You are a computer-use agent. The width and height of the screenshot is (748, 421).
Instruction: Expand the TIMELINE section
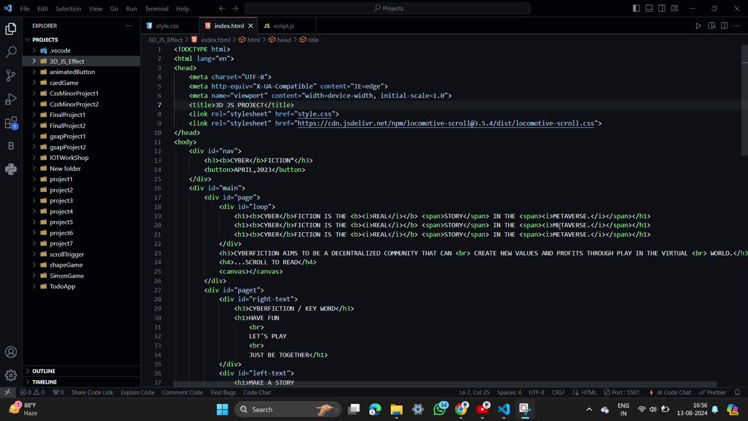coord(44,382)
